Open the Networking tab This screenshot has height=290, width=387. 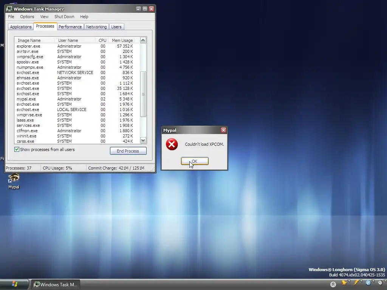coord(96,27)
